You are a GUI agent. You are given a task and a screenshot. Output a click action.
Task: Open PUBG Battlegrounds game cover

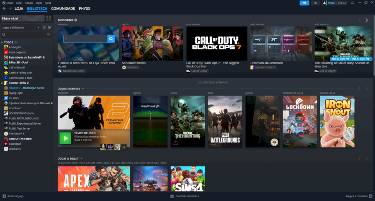pyautogui.click(x=225, y=121)
